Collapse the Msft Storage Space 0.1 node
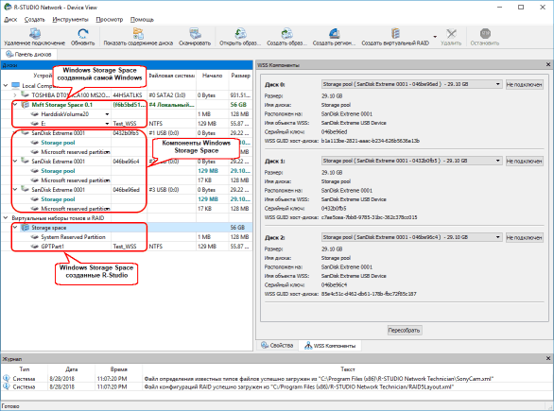Viewport: 554px width, 411px height. [15, 105]
